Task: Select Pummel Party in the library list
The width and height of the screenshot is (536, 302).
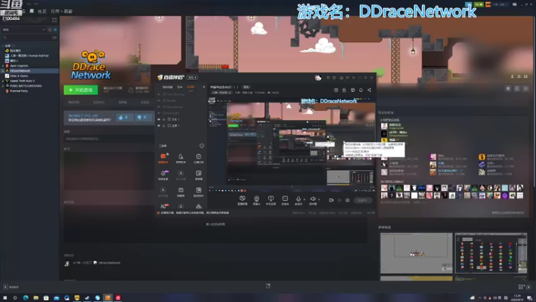Action: [19, 91]
